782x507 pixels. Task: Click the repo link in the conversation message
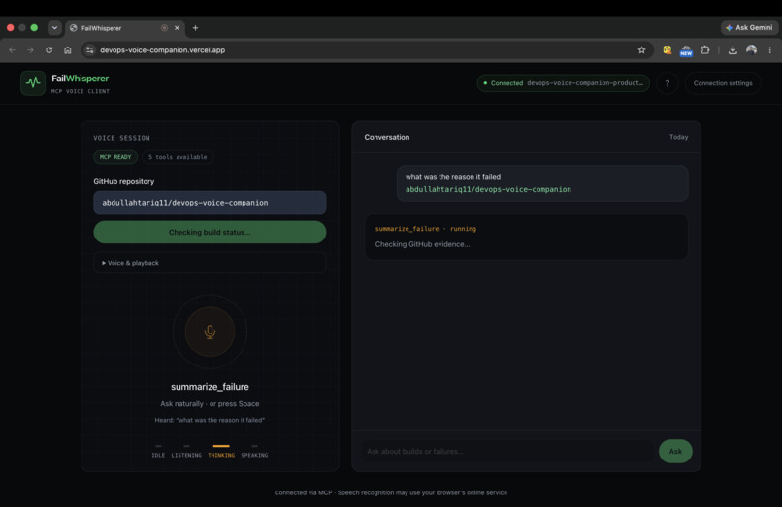(488, 189)
